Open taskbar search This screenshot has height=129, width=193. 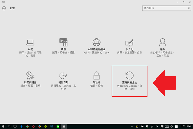click(9, 126)
